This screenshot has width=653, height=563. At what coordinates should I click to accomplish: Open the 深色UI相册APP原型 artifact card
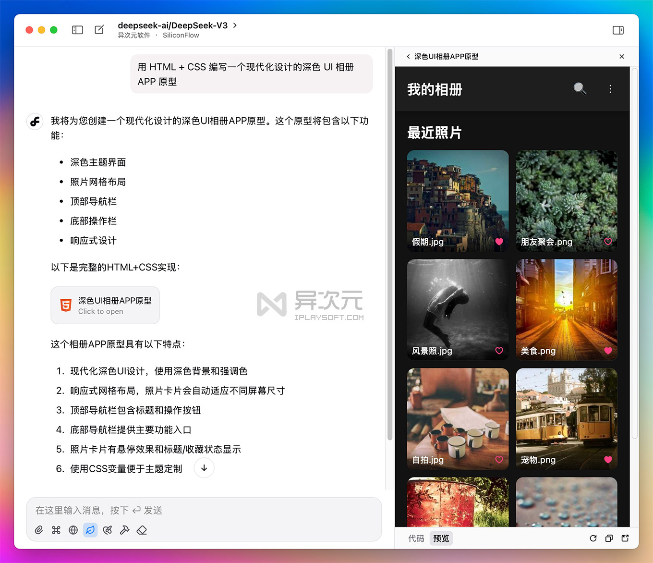coord(105,305)
